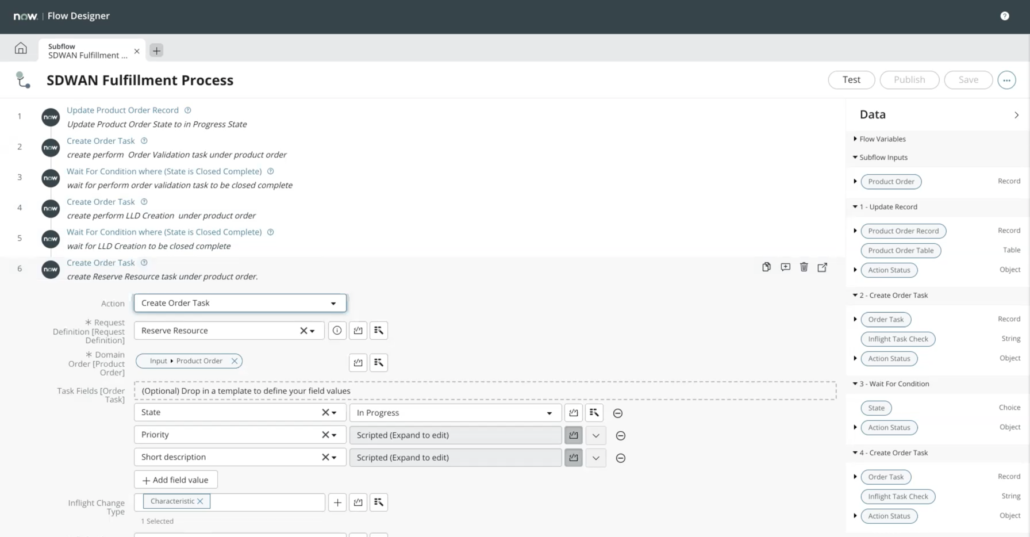Viewport: 1030px width, 537px height.
Task: Remove the Characteristic selection chip
Action: [x=200, y=501]
